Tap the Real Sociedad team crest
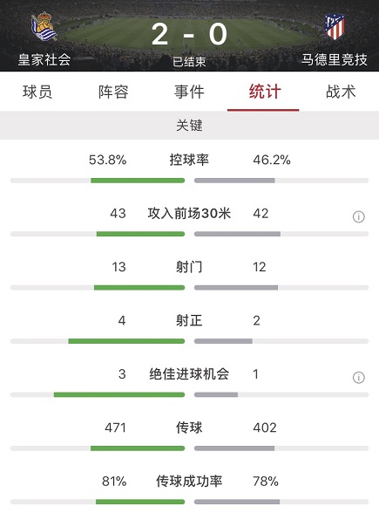379x513 pixels. pos(44,26)
